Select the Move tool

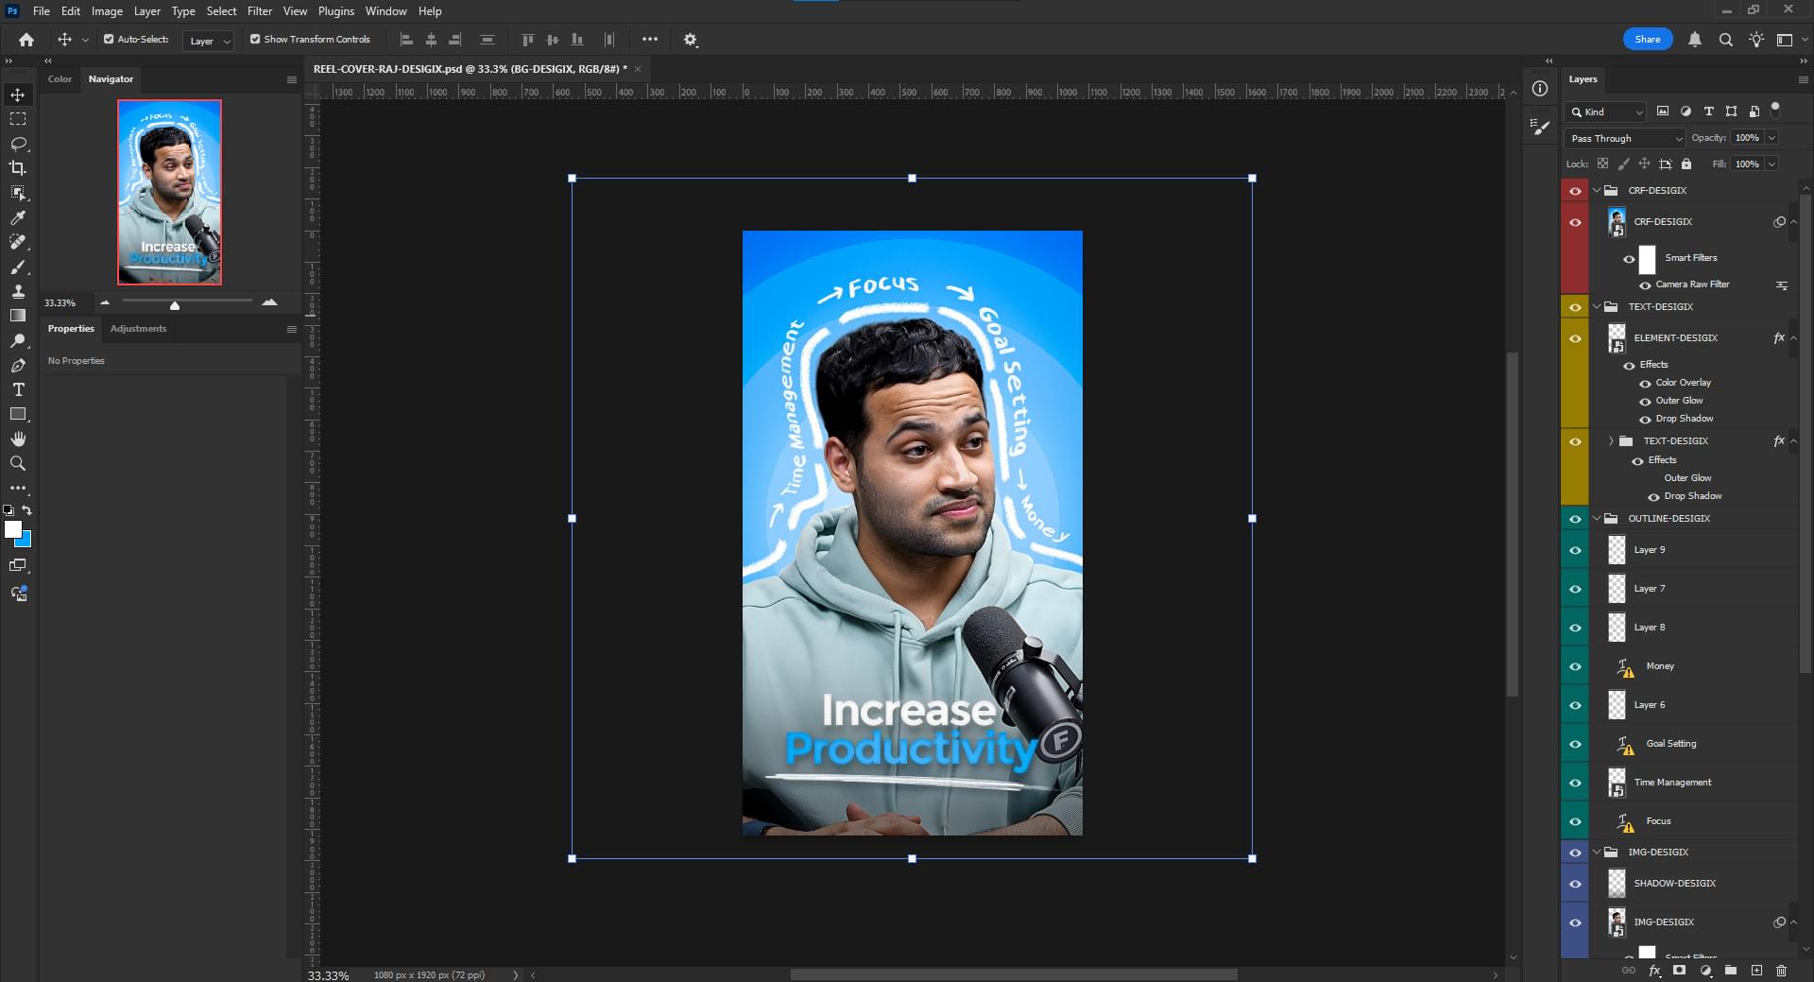18,94
